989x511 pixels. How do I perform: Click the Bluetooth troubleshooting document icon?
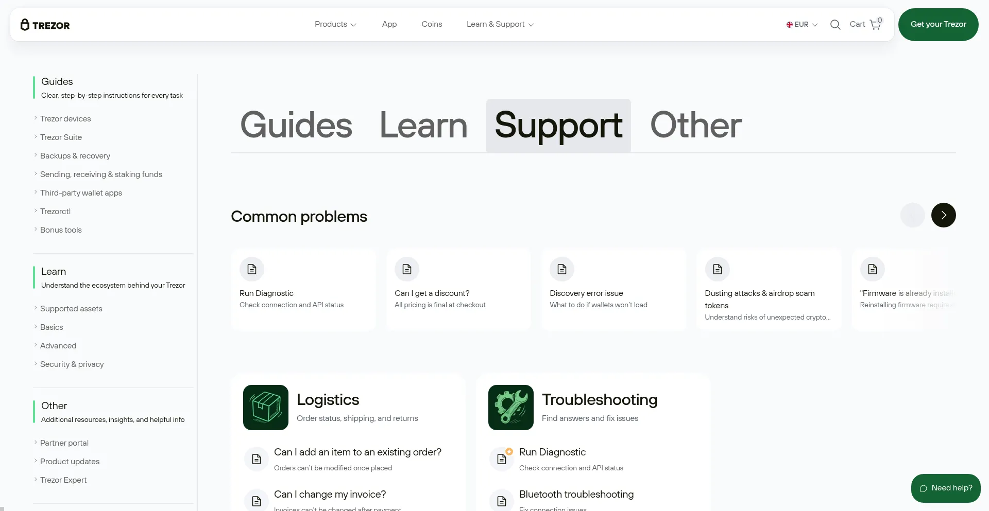pyautogui.click(x=502, y=501)
